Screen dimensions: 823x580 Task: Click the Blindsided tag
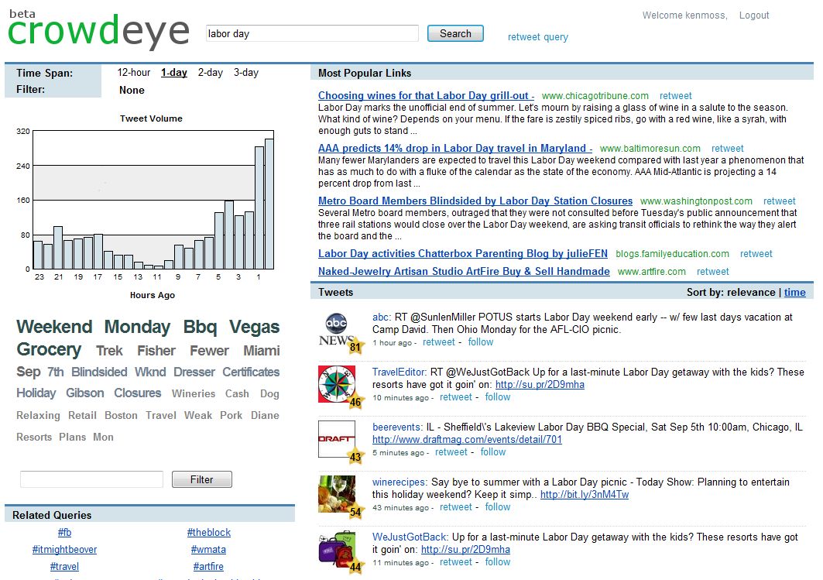pos(99,372)
